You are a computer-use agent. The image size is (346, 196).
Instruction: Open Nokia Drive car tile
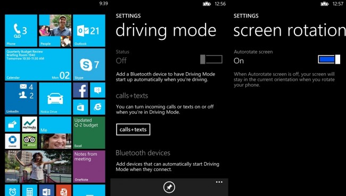pyautogui.click(x=55, y=99)
